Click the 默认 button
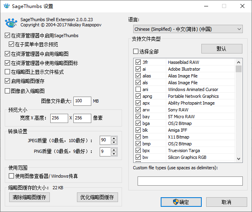 [221, 49]
